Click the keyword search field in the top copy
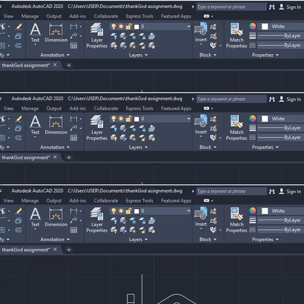 [x=231, y=7]
